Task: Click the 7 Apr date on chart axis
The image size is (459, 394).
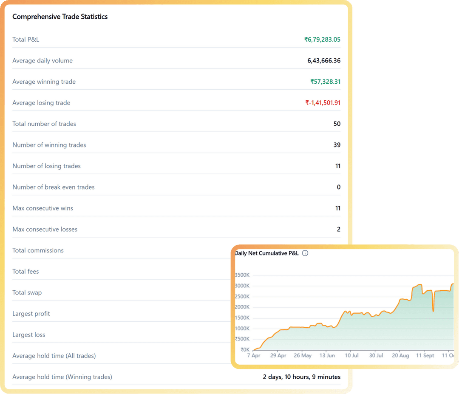Action: 254,355
